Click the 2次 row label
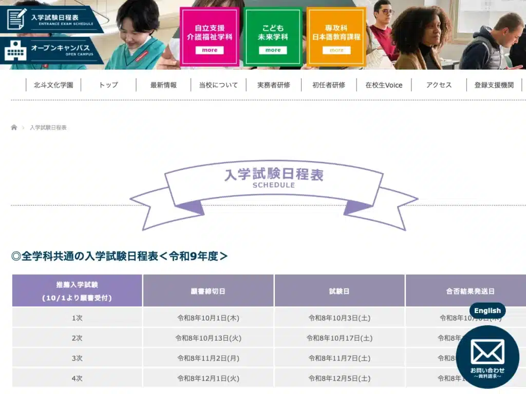 click(x=77, y=338)
